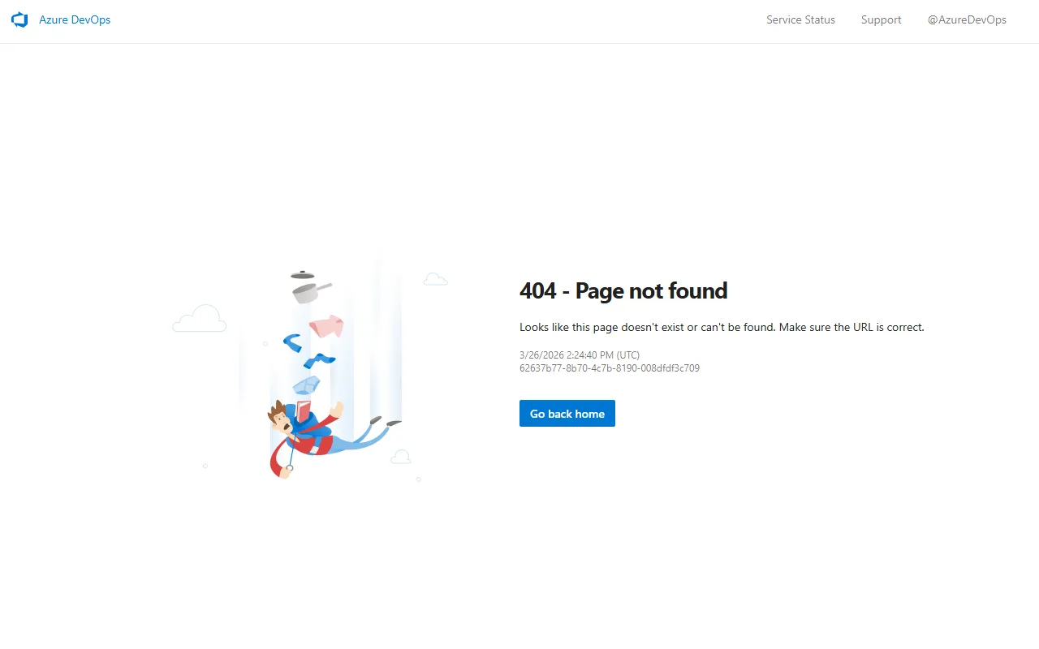Click the light blue shorts in illustration
1039x649 pixels.
pyautogui.click(x=306, y=385)
